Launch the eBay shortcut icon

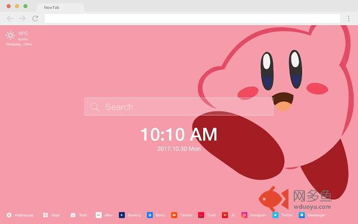[98, 215]
